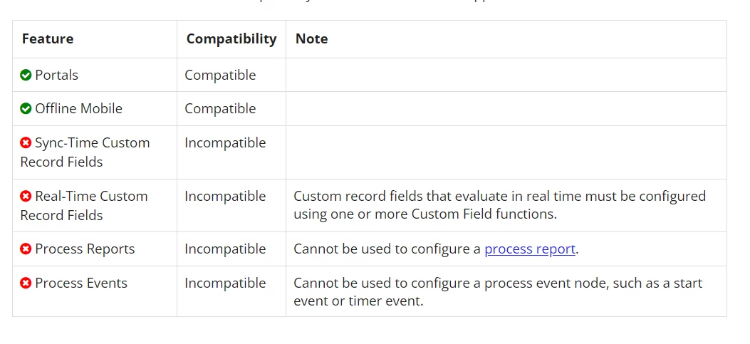Click the note about Custom Field functions
Viewport: 750px width, 344px height.
[x=499, y=205]
